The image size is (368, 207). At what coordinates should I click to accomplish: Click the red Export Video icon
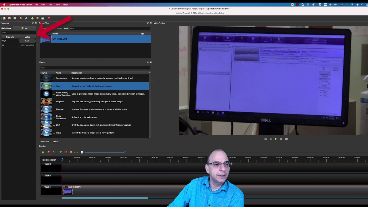[x=49, y=18]
